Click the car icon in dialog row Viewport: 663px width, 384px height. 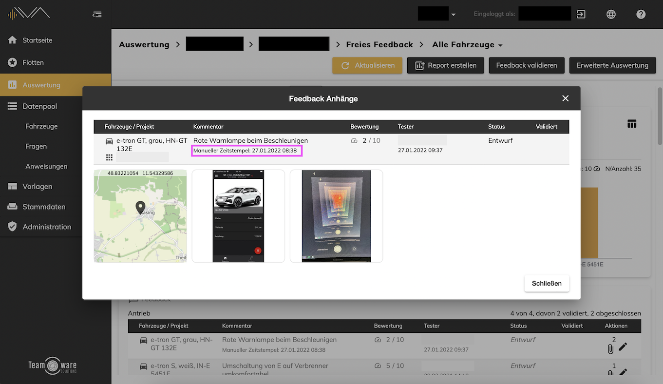point(110,141)
